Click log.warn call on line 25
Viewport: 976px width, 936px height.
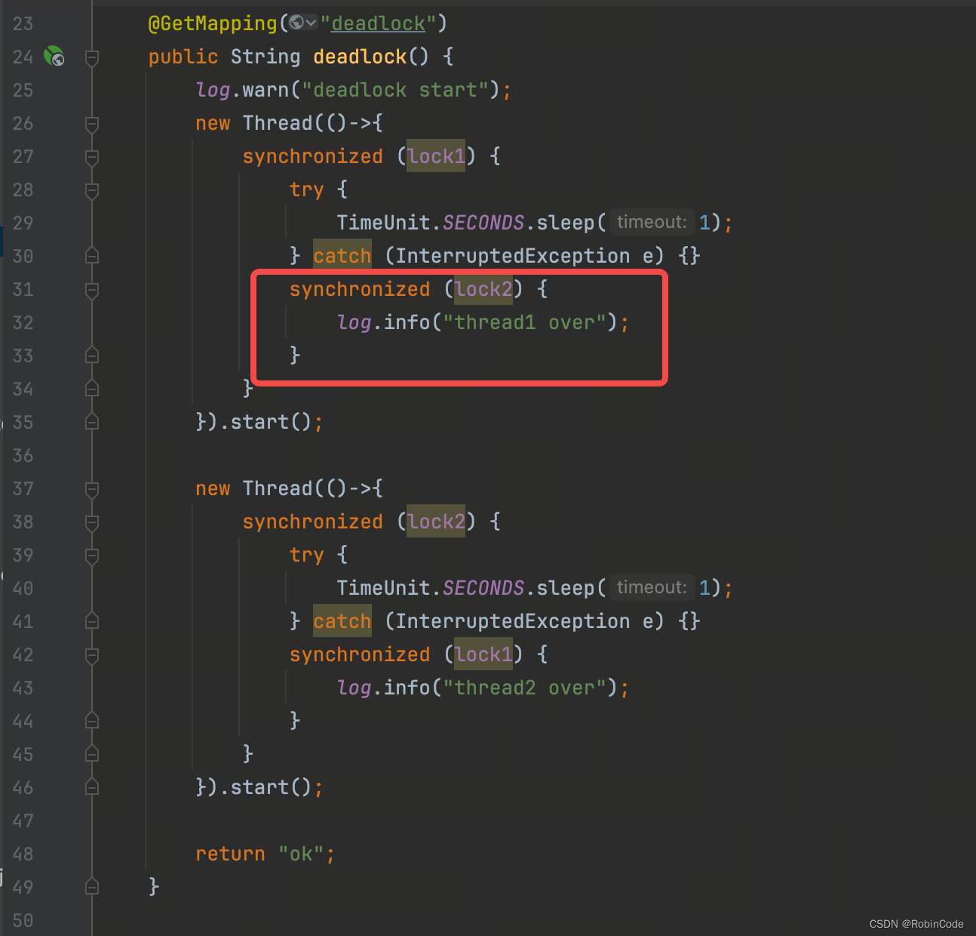(242, 90)
